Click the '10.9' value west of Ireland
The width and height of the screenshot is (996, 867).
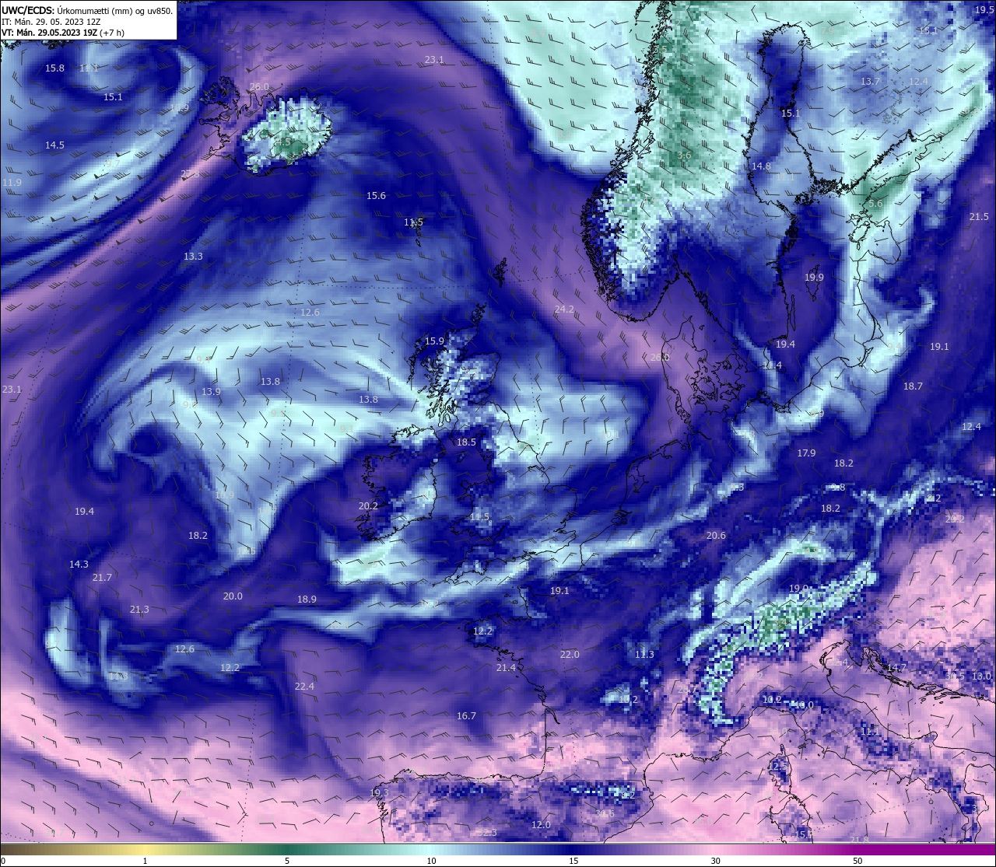click(x=224, y=495)
